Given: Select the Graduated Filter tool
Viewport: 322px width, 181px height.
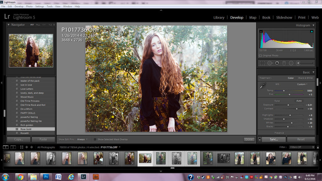Looking at the screenshot, I should pos(284,63).
